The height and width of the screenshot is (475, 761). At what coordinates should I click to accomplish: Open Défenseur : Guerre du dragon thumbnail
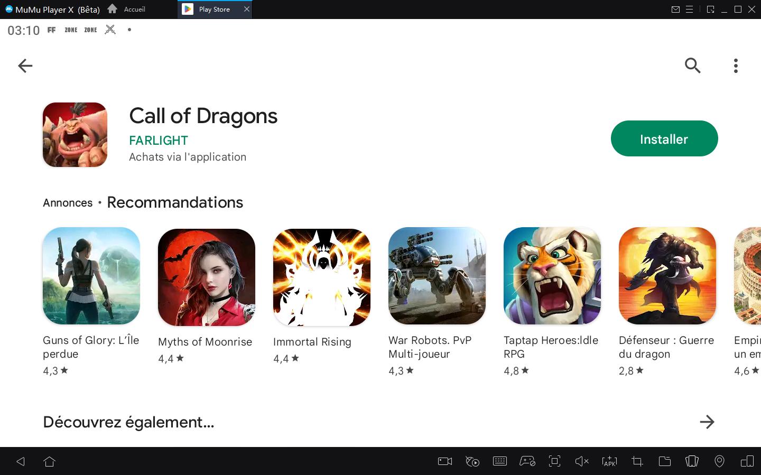(x=667, y=276)
